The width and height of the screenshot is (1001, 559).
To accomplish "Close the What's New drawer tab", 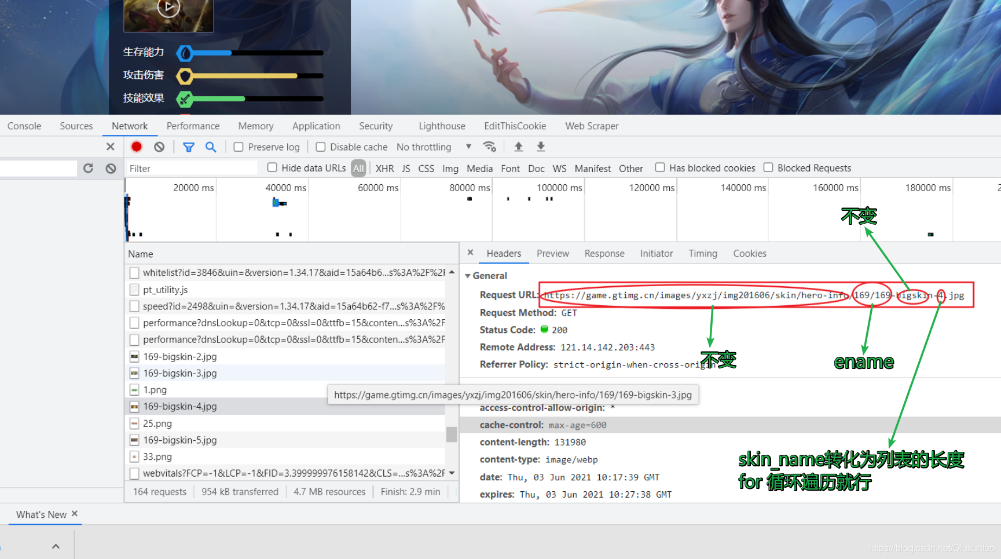I will (x=75, y=514).
